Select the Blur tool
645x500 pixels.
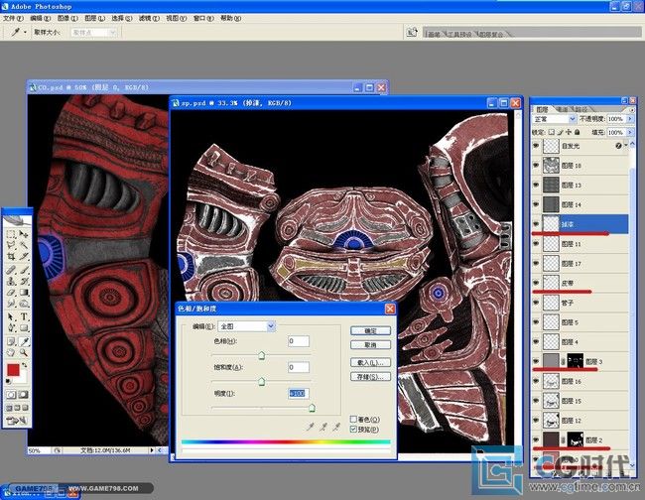(x=11, y=304)
